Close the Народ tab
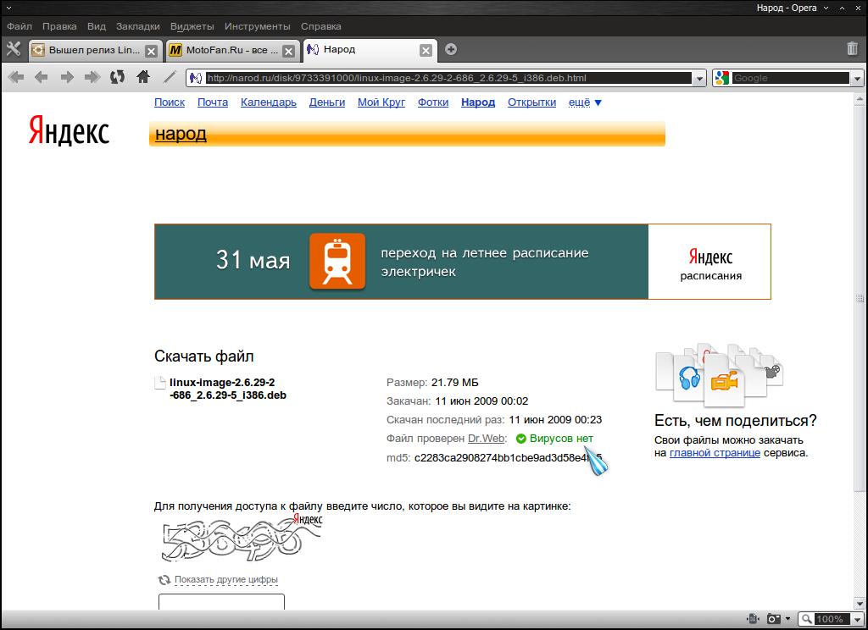The width and height of the screenshot is (868, 630). [x=426, y=51]
